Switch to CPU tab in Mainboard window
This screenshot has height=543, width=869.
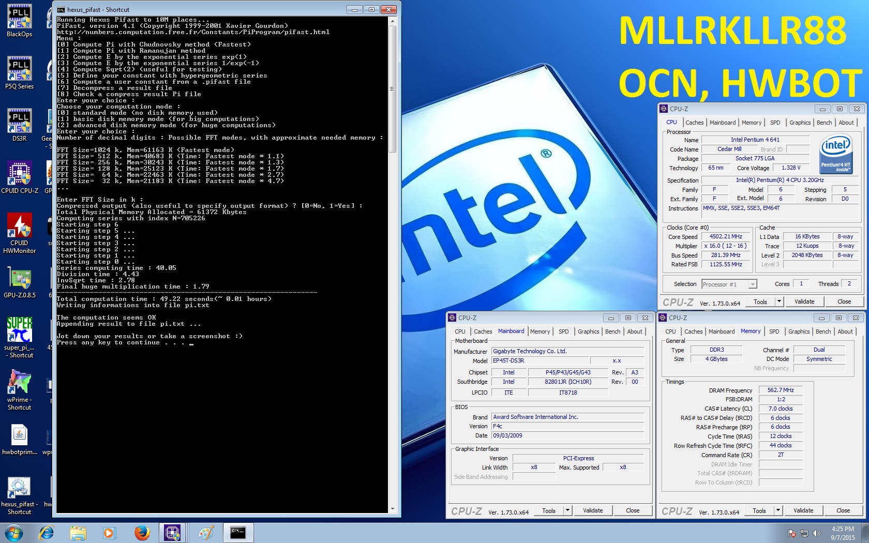(x=460, y=331)
